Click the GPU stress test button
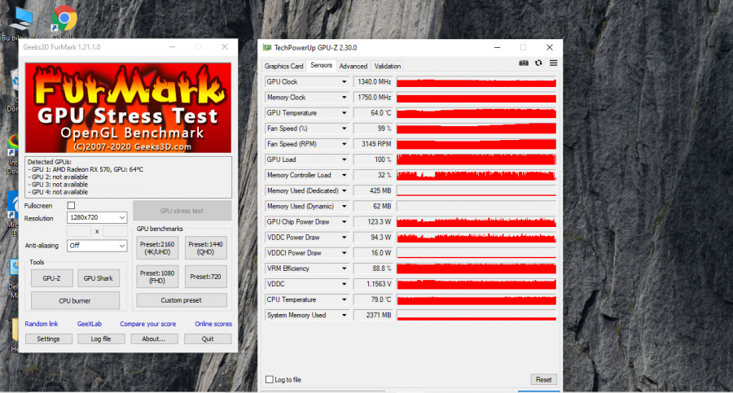Viewport: 733px width, 393px height. pos(182,211)
